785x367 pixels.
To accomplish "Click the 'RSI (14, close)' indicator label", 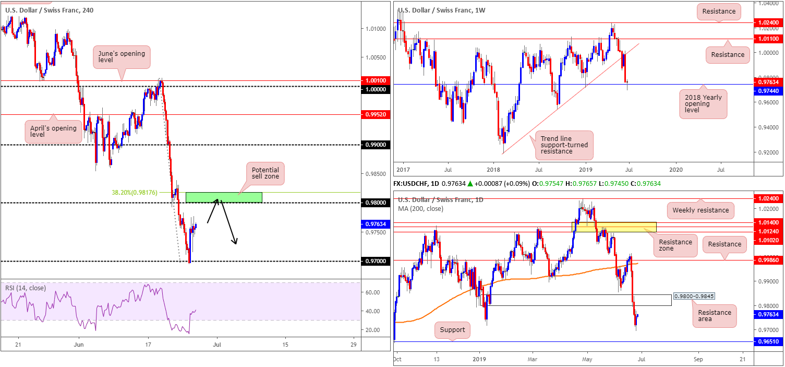I will click(x=26, y=288).
